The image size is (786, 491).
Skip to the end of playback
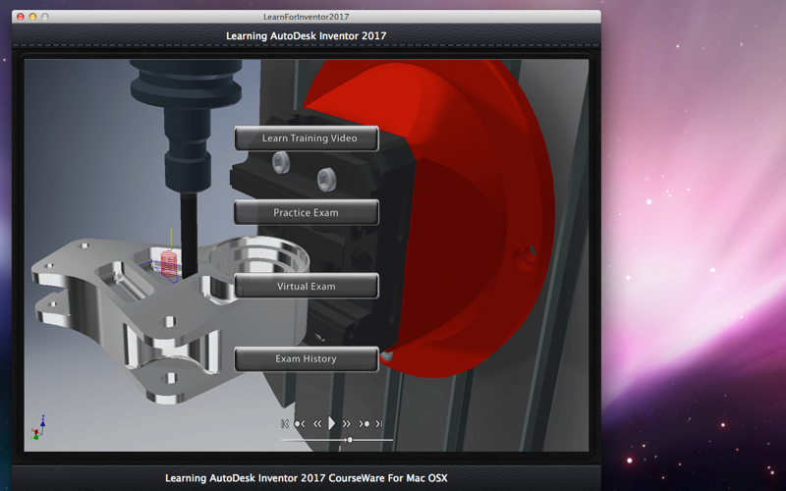[379, 424]
